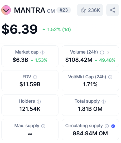Viewport: 121px width, 143px height.
Task: Click the Total supply info icon
Action: 104,102
